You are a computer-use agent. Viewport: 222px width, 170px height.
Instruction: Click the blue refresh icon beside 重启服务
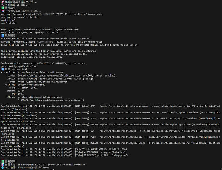click(2, 35)
